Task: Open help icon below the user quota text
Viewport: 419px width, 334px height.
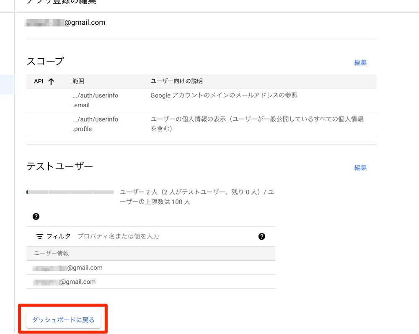Action: point(36,216)
